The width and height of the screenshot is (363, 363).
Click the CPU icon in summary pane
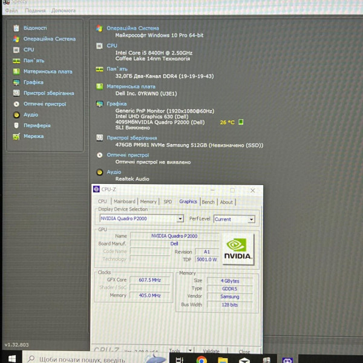click(99, 46)
